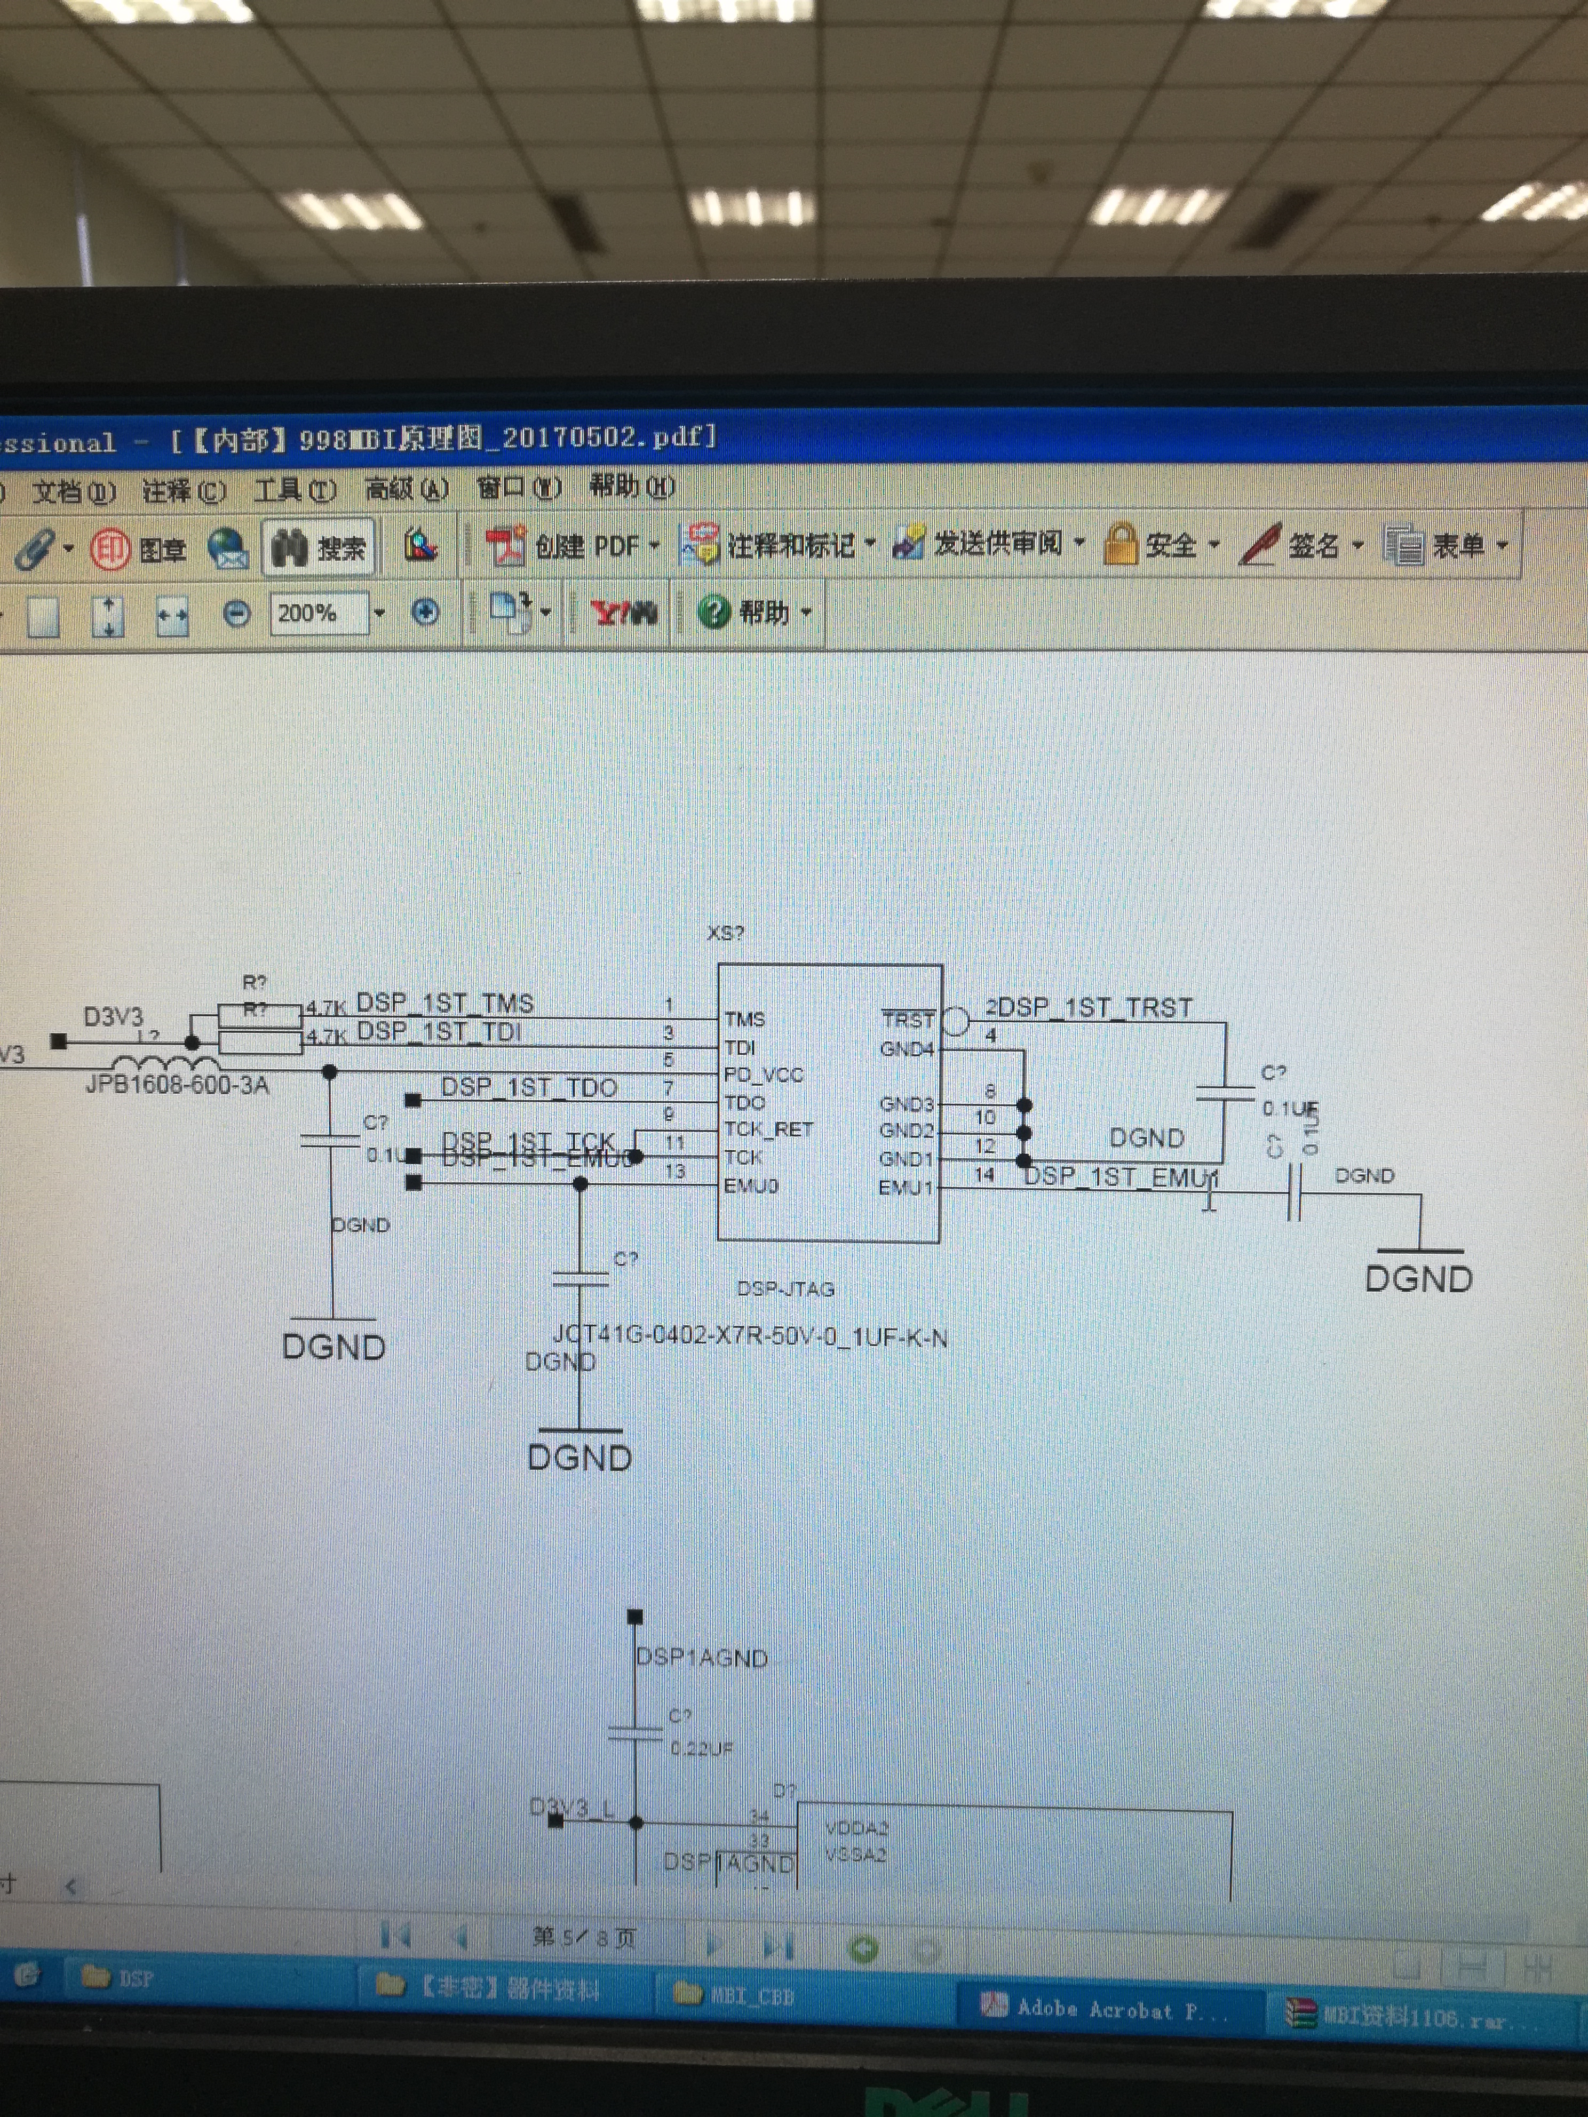
Task: Click the zoom out minus button
Action: [236, 612]
